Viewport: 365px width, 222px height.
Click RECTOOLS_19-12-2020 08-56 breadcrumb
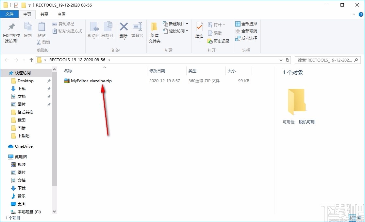(x=77, y=60)
